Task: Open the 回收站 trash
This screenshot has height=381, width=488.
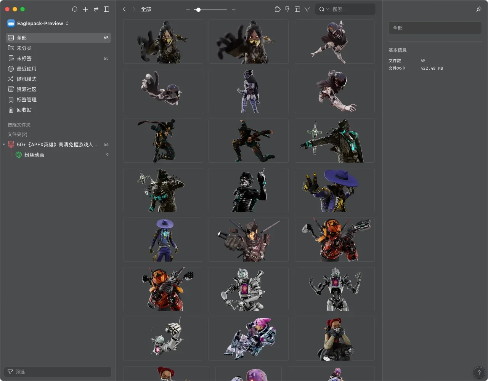Action: pos(58,110)
